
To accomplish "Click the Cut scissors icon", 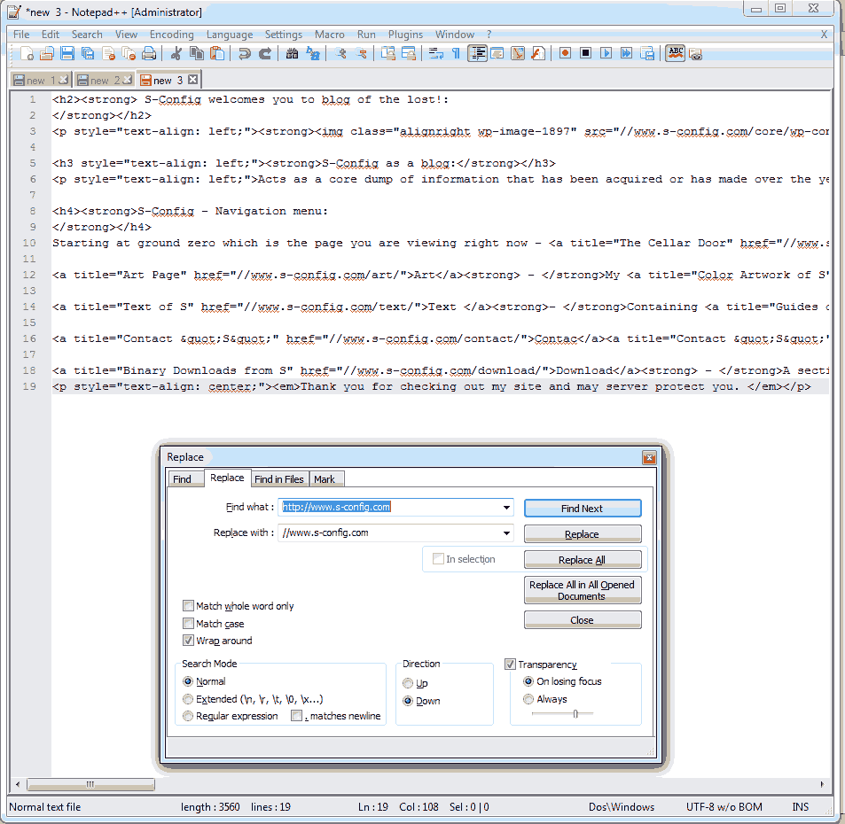I will [x=176, y=53].
